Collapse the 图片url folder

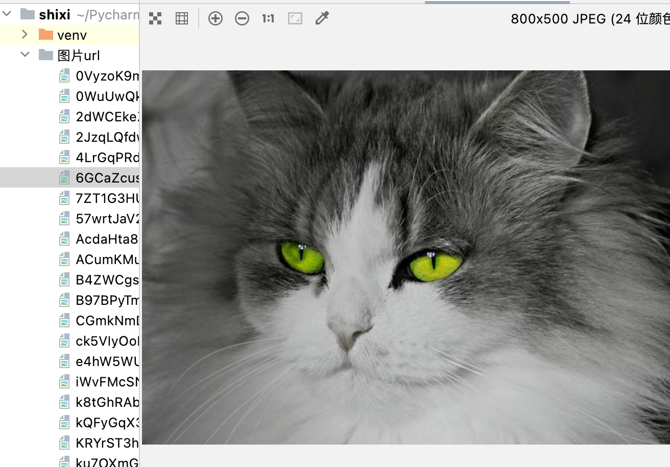coord(25,55)
